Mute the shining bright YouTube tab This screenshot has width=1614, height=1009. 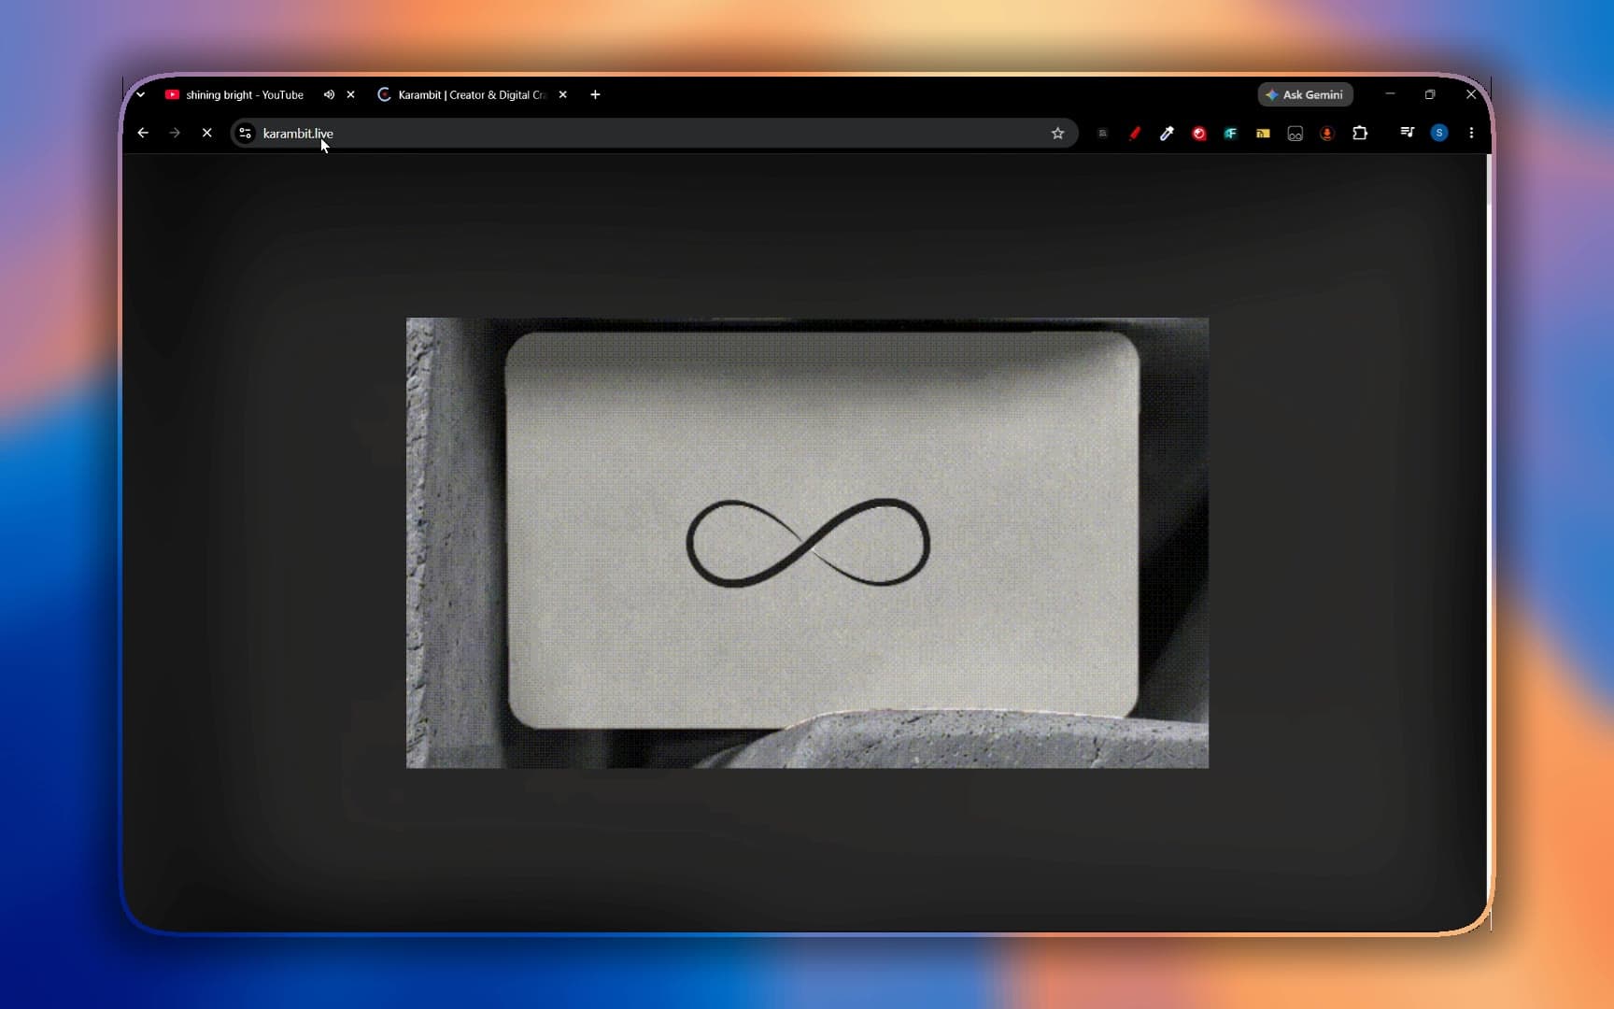point(329,94)
